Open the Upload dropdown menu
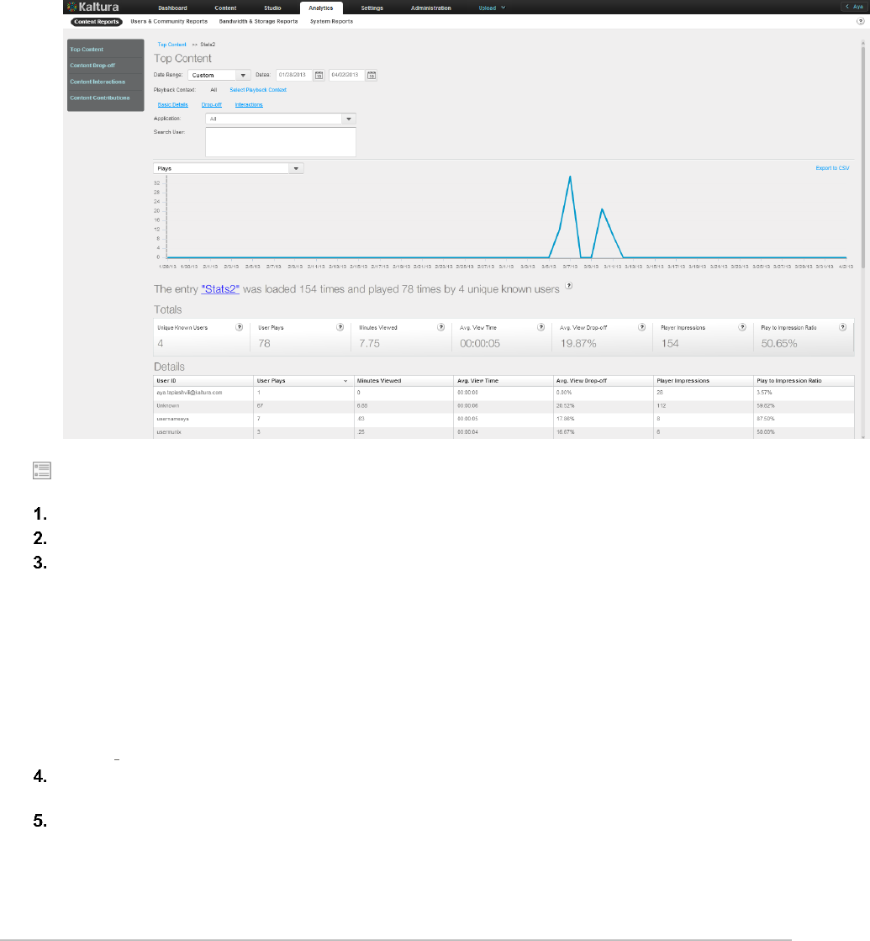 pos(492,8)
